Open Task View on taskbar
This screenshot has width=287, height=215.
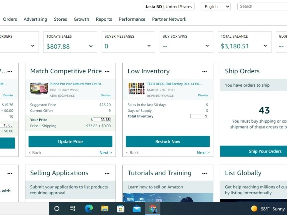pos(72,208)
